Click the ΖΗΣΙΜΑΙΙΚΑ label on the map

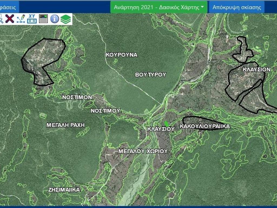pos(64,190)
